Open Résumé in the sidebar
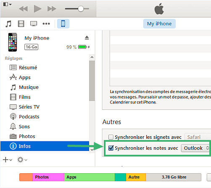Screen dimensions: 211x188 [x=45, y=68]
